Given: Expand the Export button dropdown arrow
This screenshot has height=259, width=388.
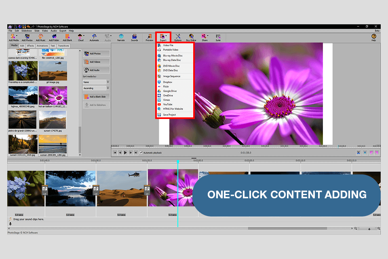Looking at the screenshot, I should click(166, 36).
